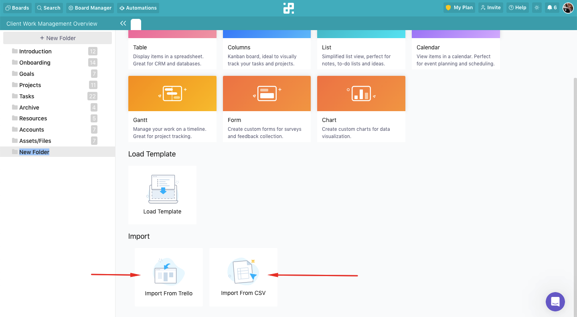Viewport: 577px width, 317px height.
Task: Open the Board Manager
Action: (90, 8)
